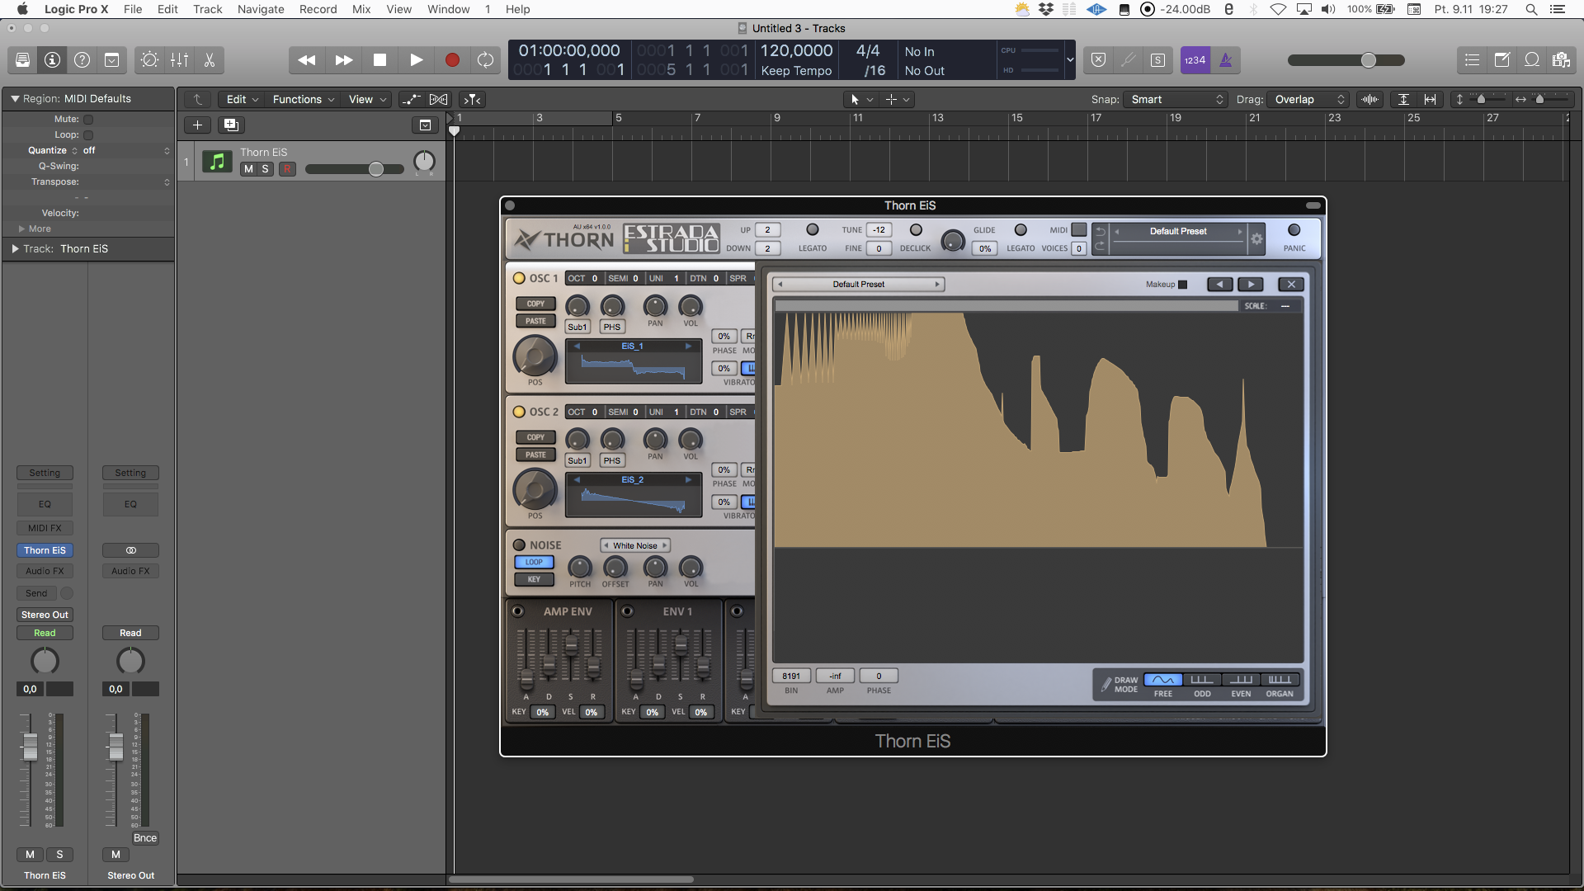Mute the Thorn EiS track in header

click(x=248, y=169)
